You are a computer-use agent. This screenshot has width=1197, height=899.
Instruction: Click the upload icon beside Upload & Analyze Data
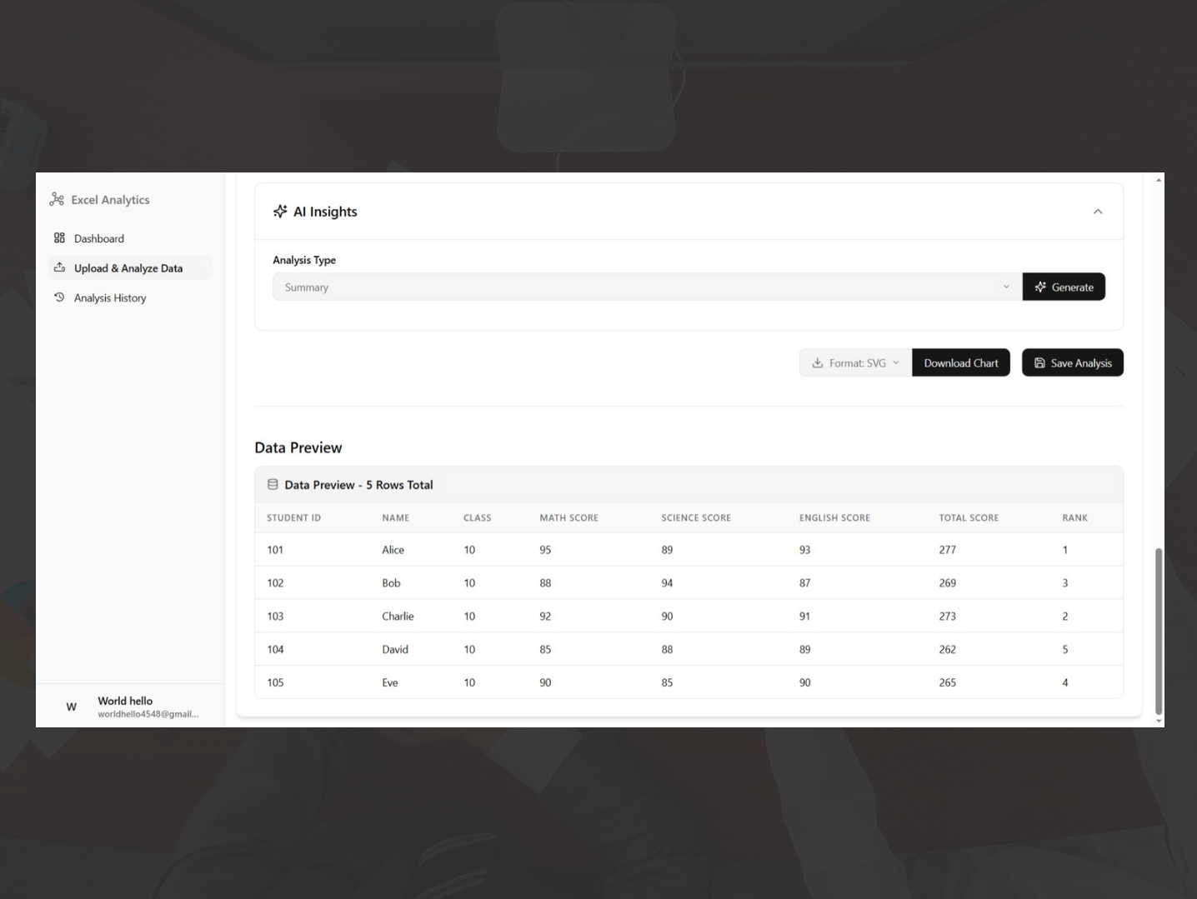59,267
